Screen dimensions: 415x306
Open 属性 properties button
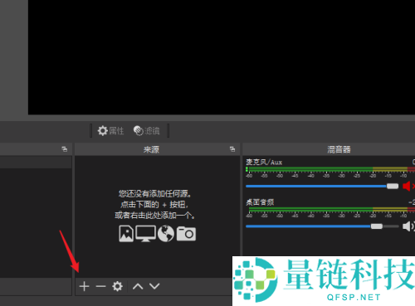110,131
